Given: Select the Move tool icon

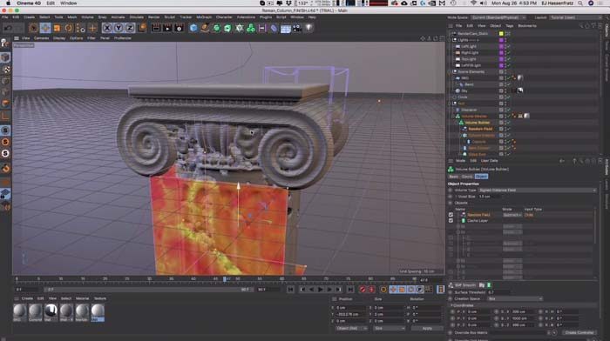Looking at the screenshot, I should pos(45,28).
